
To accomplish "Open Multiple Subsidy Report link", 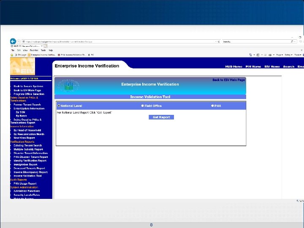I will click(28, 149).
